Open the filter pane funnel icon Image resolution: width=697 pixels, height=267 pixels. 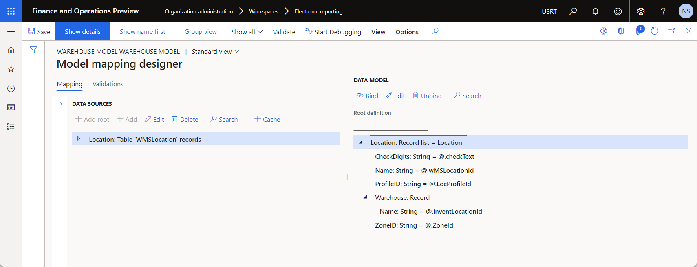tap(33, 50)
